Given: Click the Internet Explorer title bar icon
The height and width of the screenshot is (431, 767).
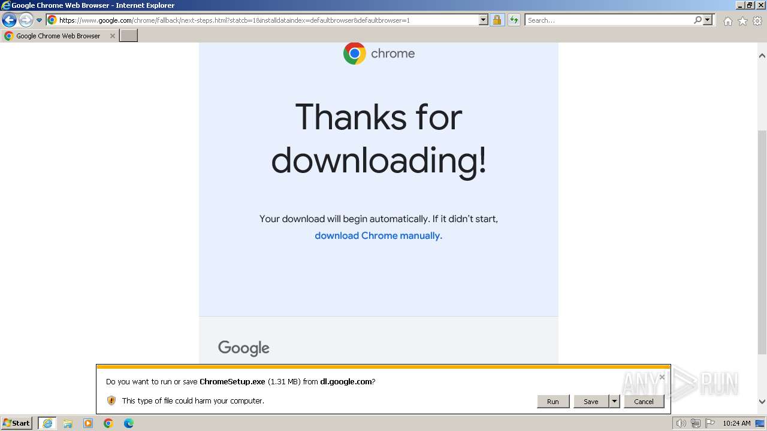Looking at the screenshot, I should click(5, 5).
